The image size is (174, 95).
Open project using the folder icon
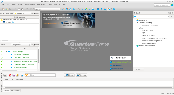coord(7,9)
